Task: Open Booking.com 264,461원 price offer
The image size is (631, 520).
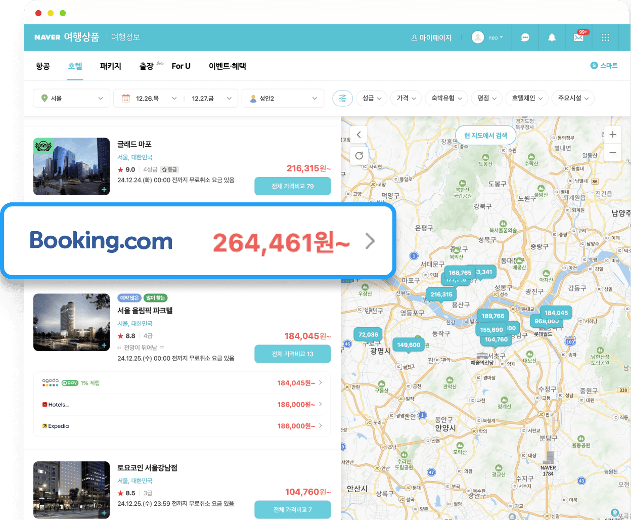Action: coord(198,241)
